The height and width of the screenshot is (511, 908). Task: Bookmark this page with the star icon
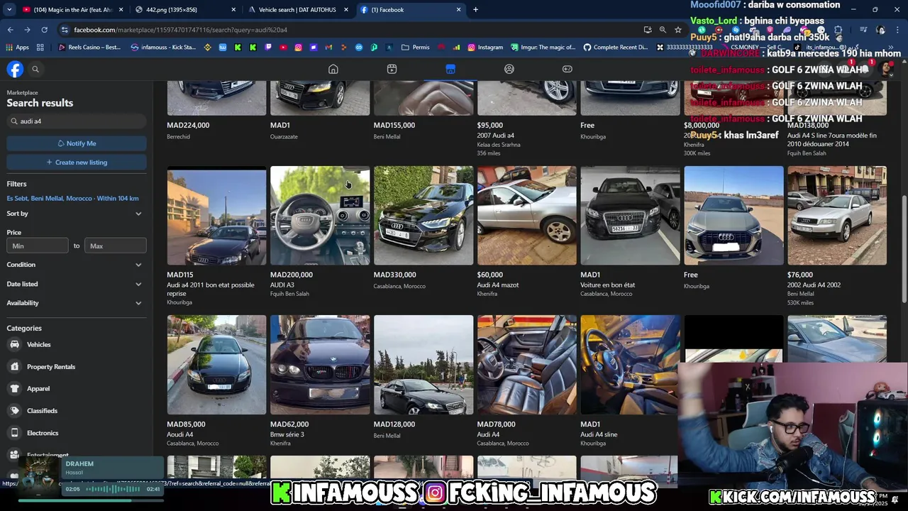coord(678,30)
